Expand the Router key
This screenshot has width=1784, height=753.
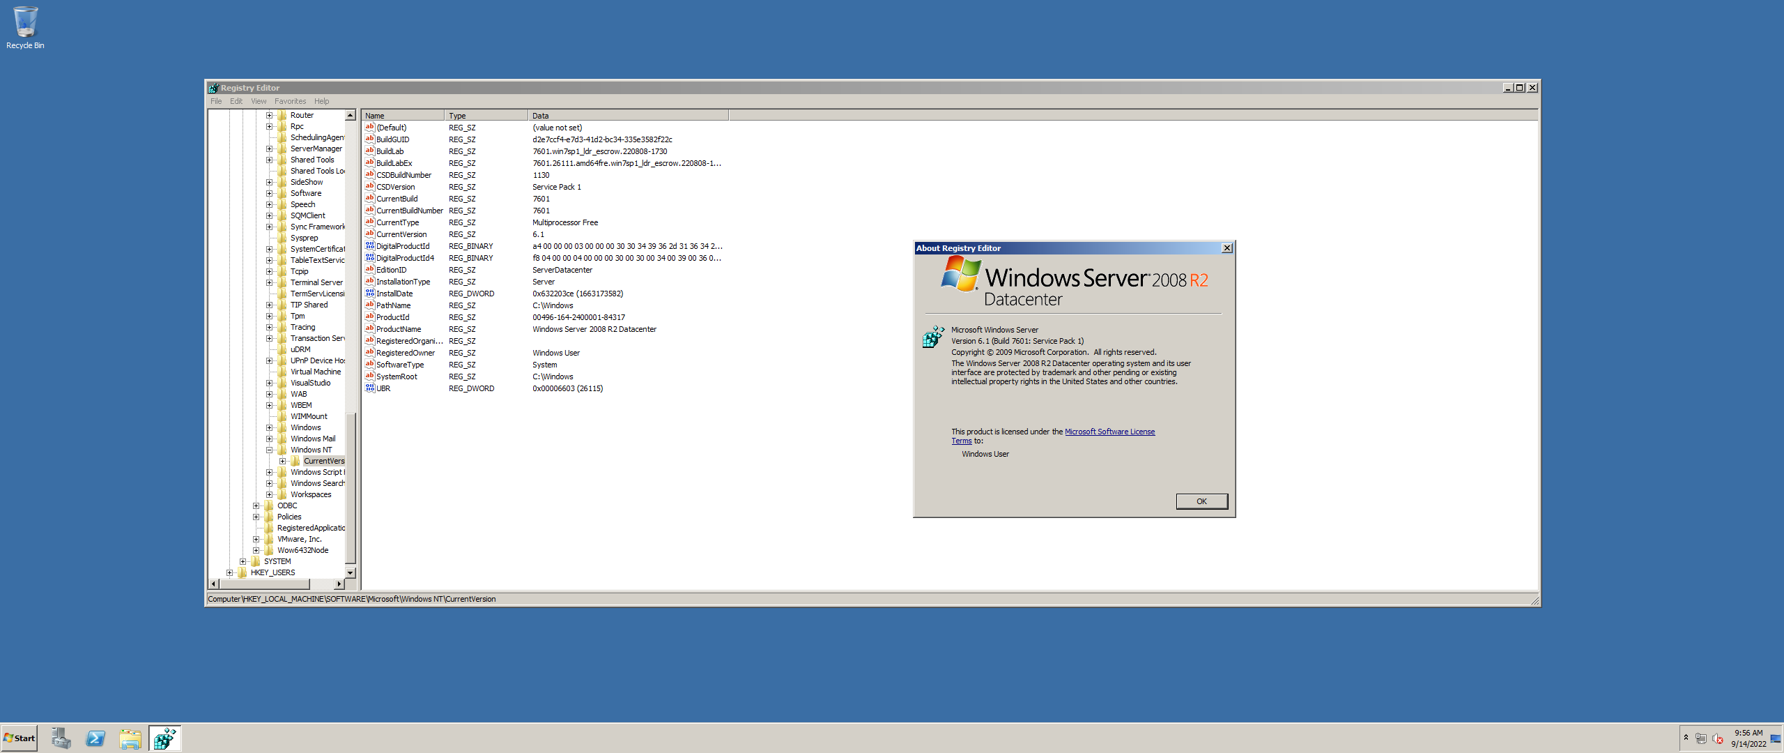pyautogui.click(x=269, y=115)
